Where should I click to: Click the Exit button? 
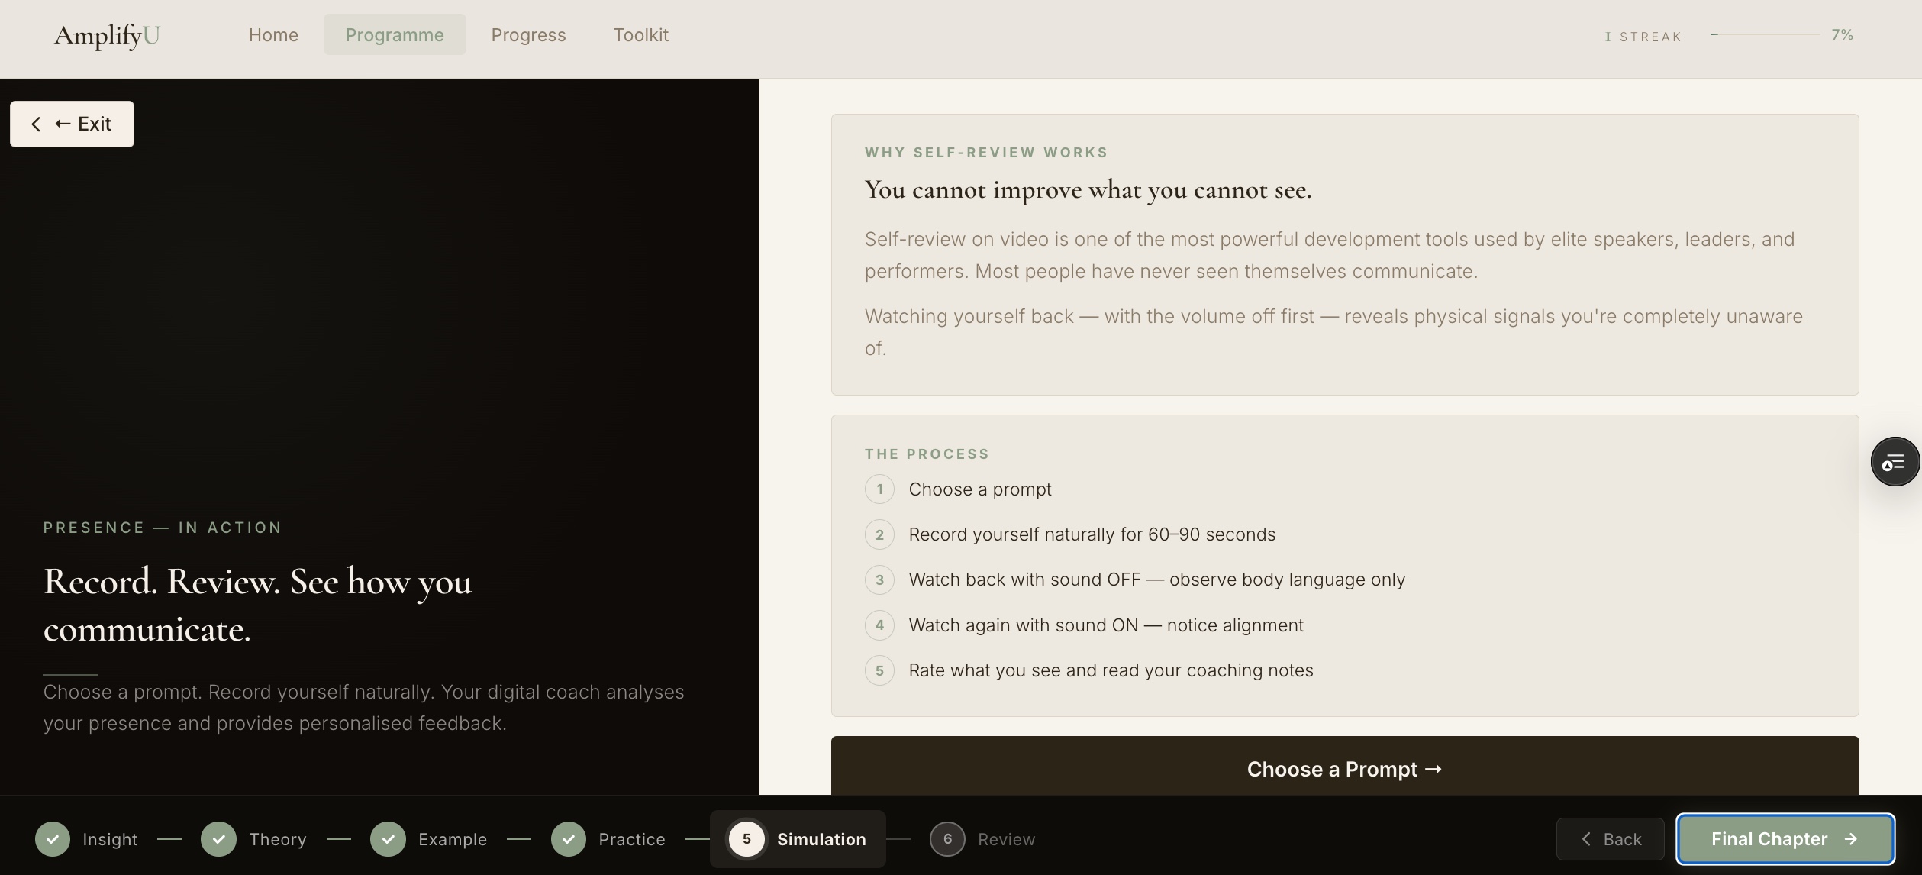click(x=72, y=124)
